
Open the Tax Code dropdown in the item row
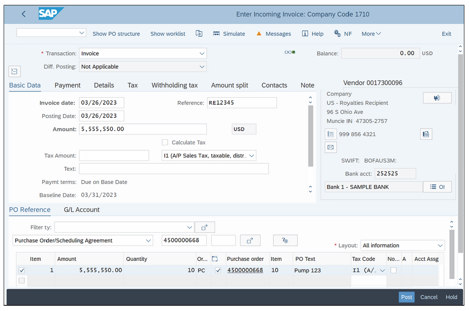click(x=381, y=270)
